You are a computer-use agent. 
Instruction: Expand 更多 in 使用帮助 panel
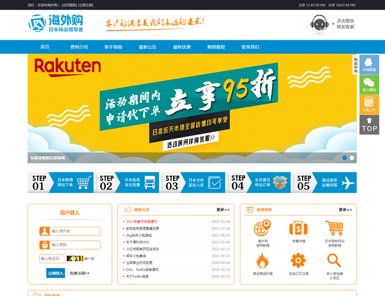point(345,210)
